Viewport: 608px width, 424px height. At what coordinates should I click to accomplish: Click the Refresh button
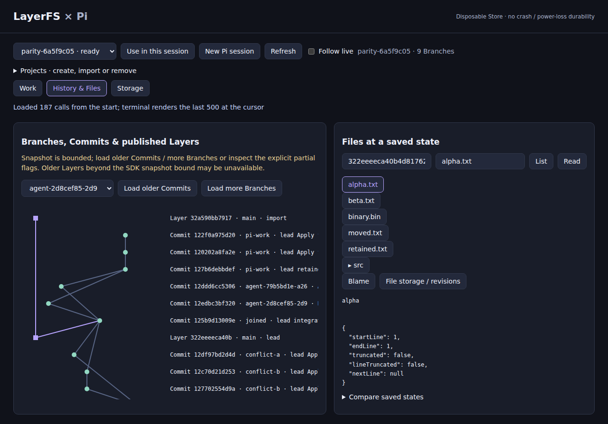283,51
